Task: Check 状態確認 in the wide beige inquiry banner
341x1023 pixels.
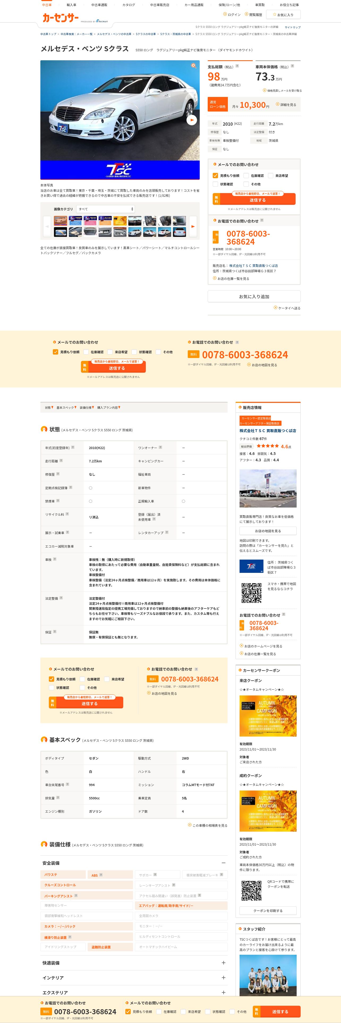Action: coord(134,352)
